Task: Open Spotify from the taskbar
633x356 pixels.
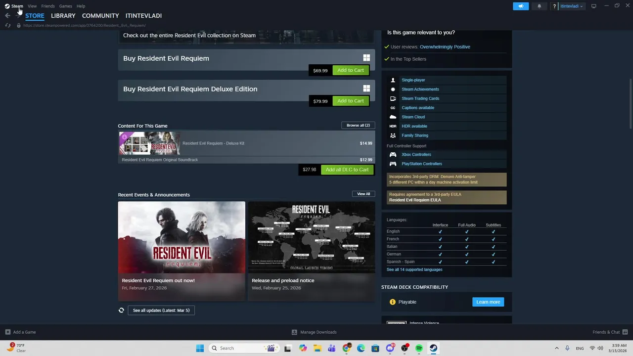Action: (419, 348)
